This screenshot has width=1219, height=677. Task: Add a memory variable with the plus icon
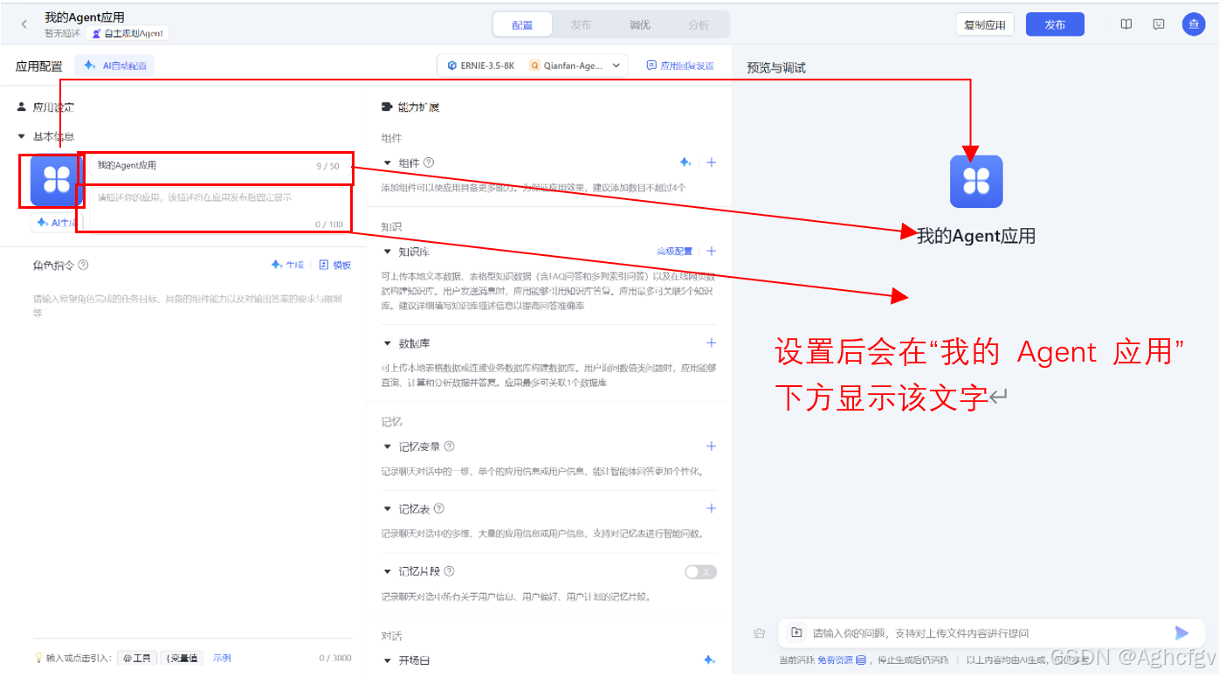point(711,446)
